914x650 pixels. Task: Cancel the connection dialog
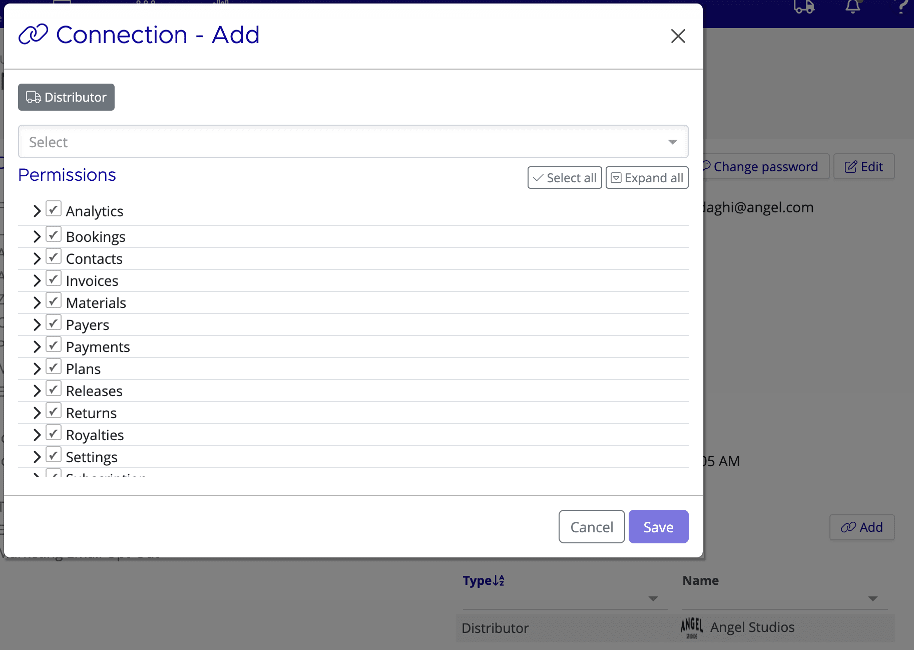591,526
